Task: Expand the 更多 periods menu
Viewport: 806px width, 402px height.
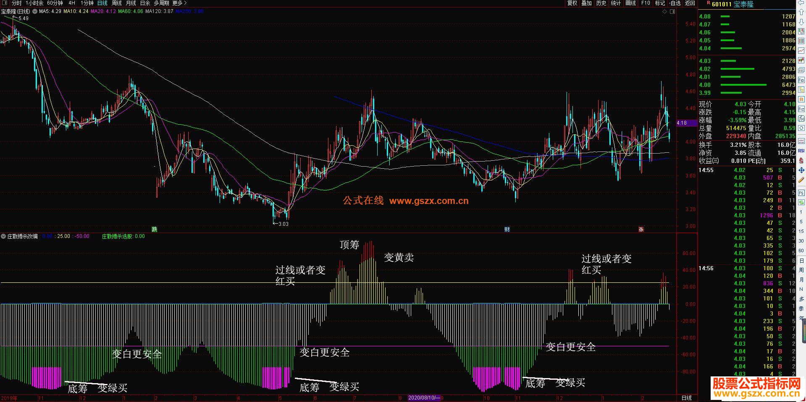Action: coord(179,3)
